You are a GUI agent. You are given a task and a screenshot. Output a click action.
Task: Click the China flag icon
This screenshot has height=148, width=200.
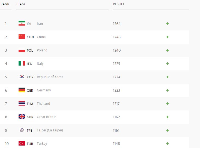click(x=22, y=37)
